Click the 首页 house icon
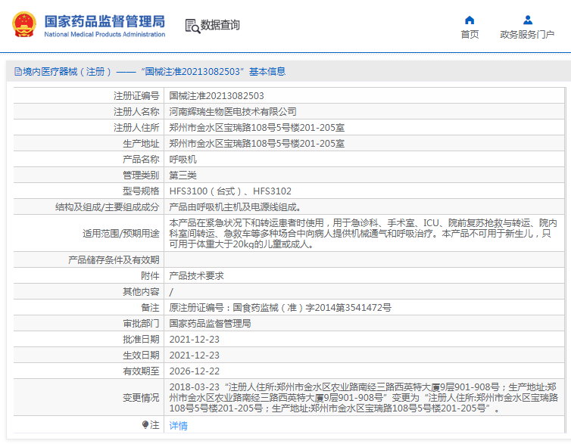571x444 pixels. click(470, 20)
